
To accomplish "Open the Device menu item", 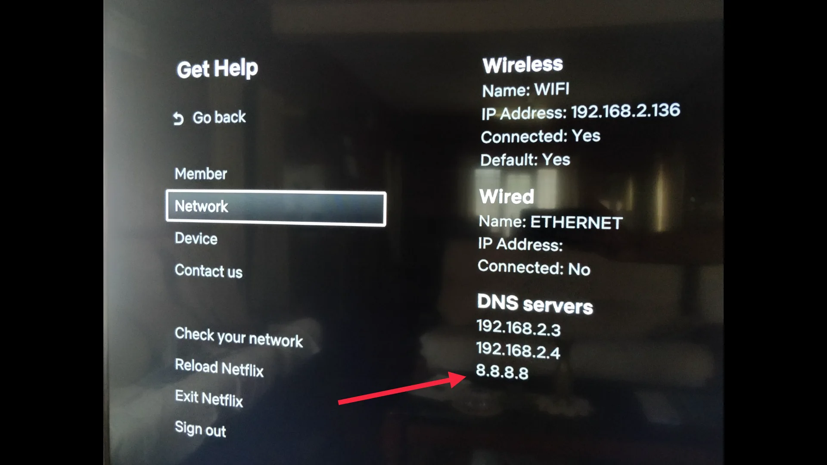I will click(196, 238).
